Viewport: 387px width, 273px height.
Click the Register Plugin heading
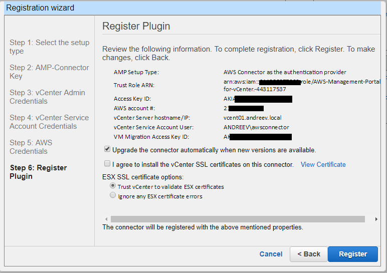[136, 26]
